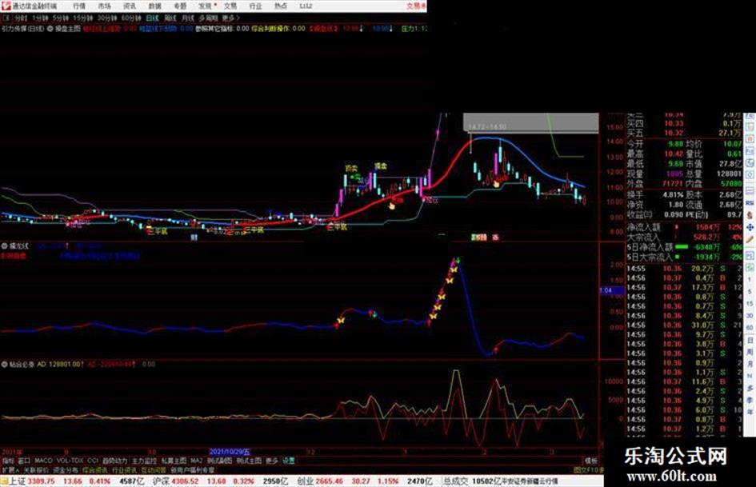
Task: Open the 市场 menu
Action: click(x=104, y=6)
